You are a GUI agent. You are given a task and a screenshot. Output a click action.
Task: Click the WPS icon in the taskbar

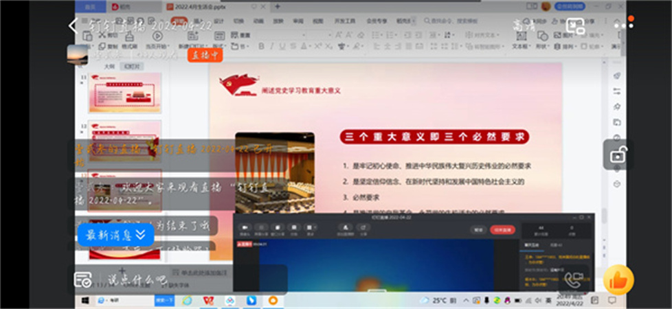pos(208,301)
